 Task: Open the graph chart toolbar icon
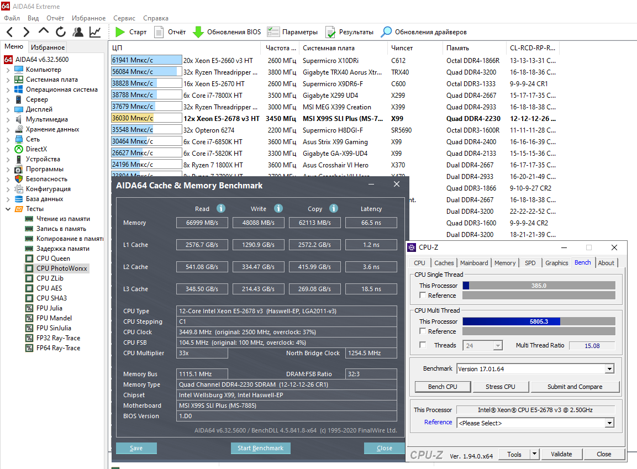[95, 31]
